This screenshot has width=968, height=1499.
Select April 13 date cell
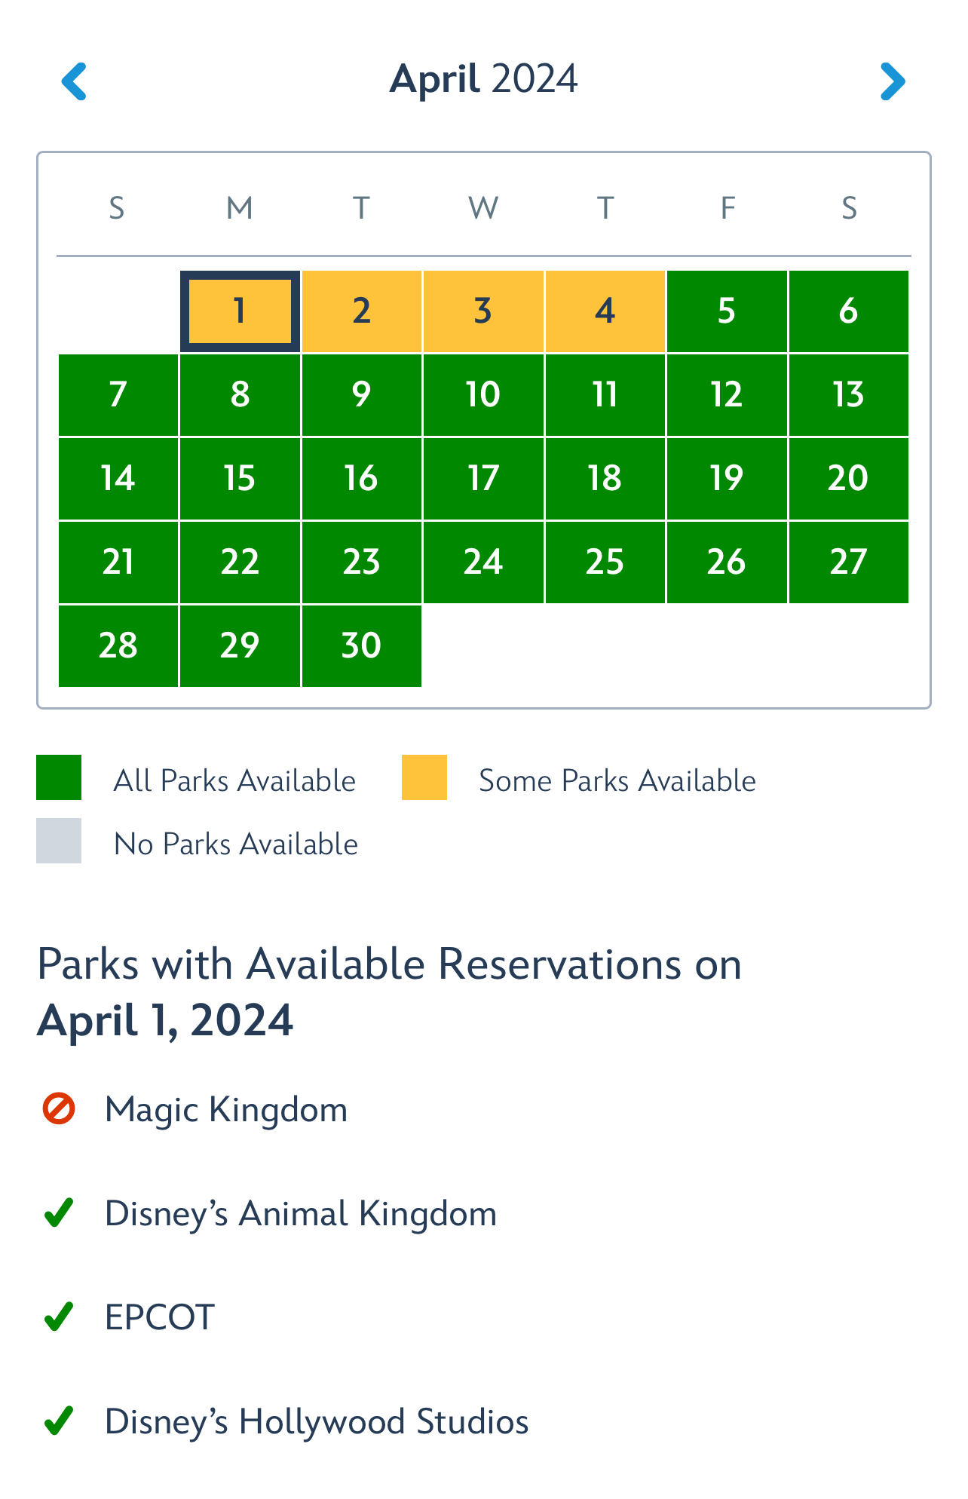pyautogui.click(x=848, y=395)
